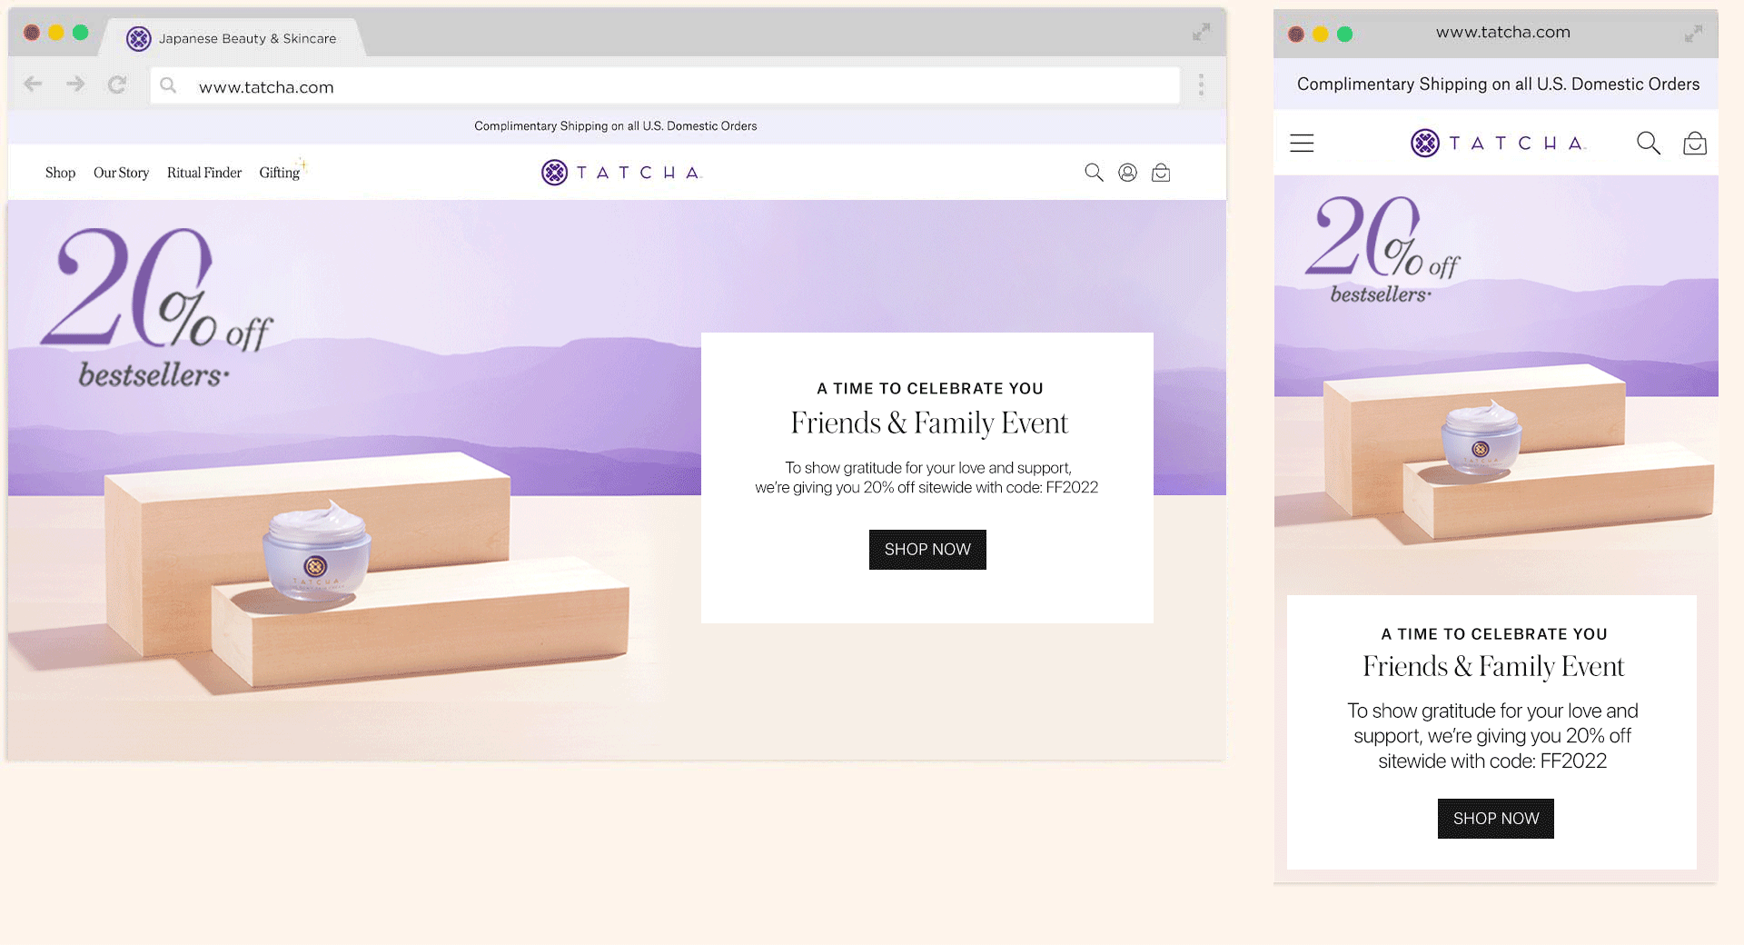Tap the mobile search magnifier icon

pyautogui.click(x=1648, y=143)
